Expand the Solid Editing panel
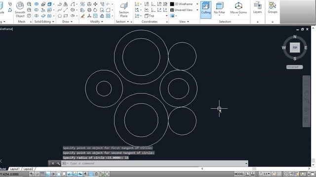Image resolution: width=316 pixels, height=177 pixels. pos(44,22)
